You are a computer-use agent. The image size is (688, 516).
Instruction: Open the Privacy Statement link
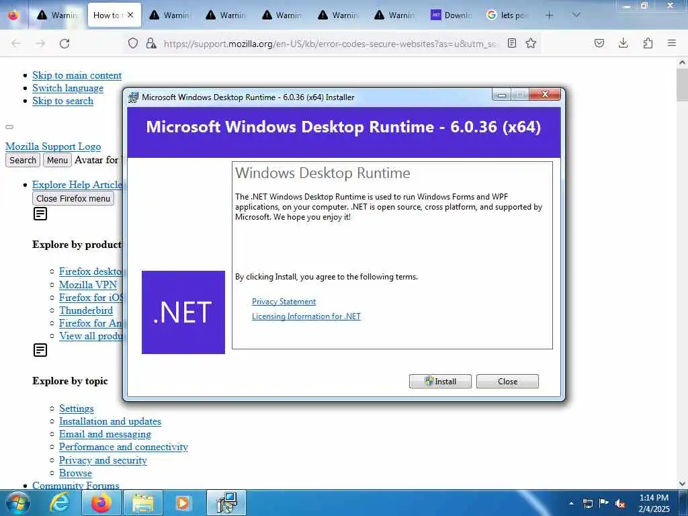coord(284,302)
